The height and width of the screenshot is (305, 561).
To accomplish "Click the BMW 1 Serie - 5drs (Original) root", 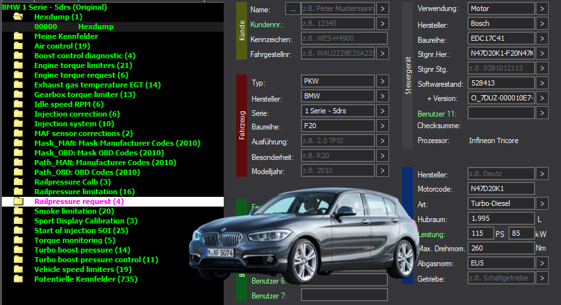I will [x=54, y=6].
